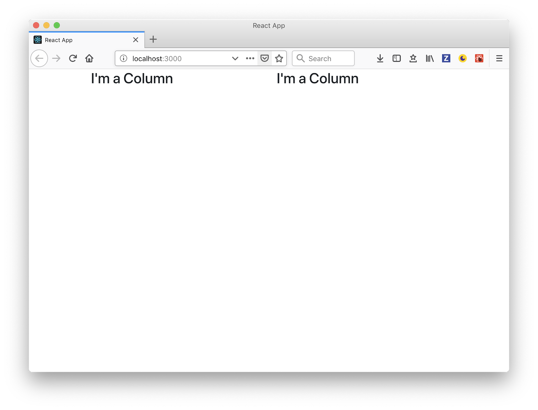Save page to Pocket
The width and height of the screenshot is (538, 410).
point(265,58)
